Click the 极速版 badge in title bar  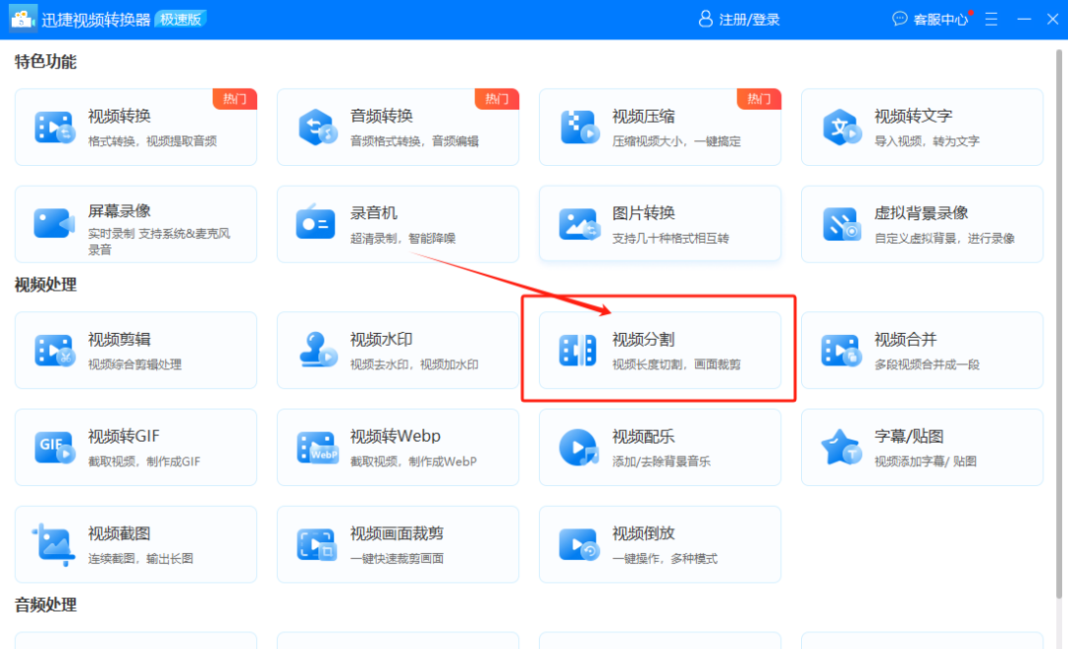pos(181,19)
